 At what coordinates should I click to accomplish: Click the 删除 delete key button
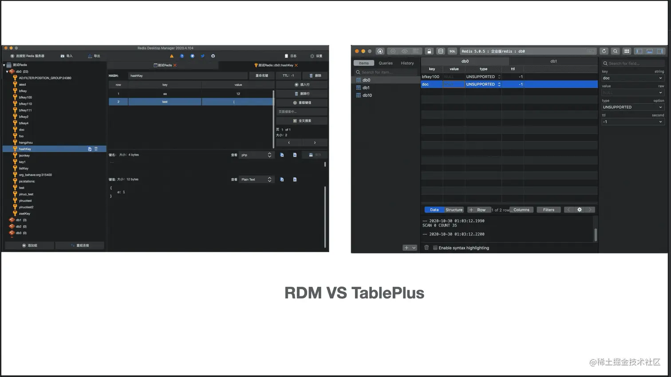point(315,75)
